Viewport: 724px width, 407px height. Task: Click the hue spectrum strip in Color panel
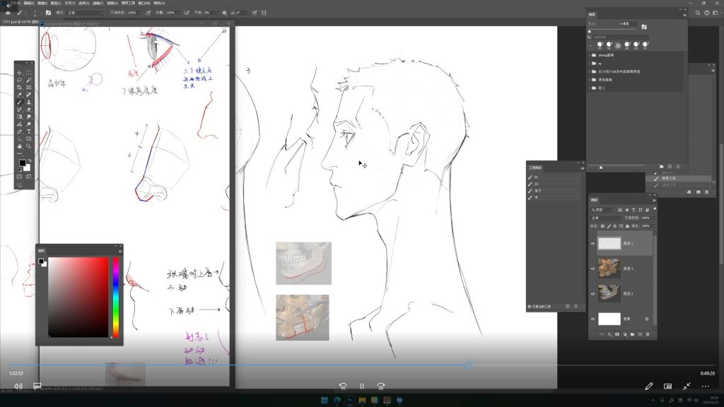tap(116, 297)
